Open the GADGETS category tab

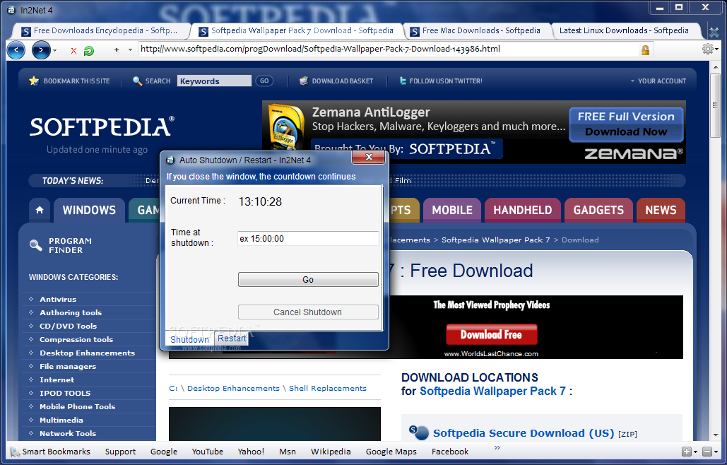[598, 210]
